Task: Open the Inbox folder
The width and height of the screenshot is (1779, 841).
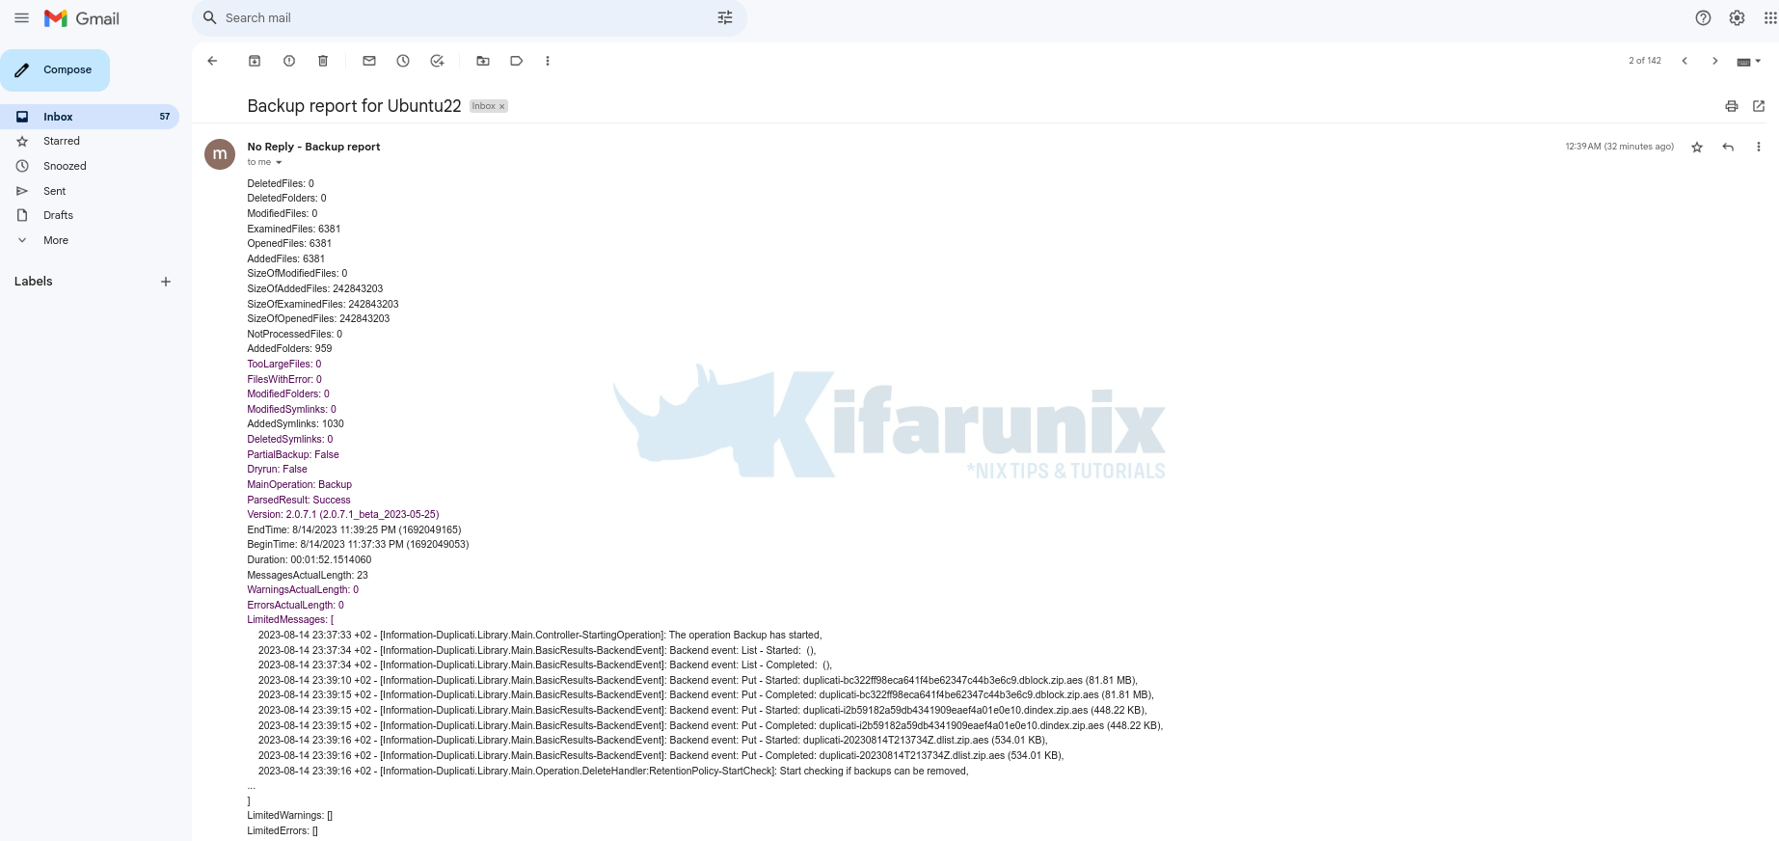Action: pyautogui.click(x=90, y=117)
